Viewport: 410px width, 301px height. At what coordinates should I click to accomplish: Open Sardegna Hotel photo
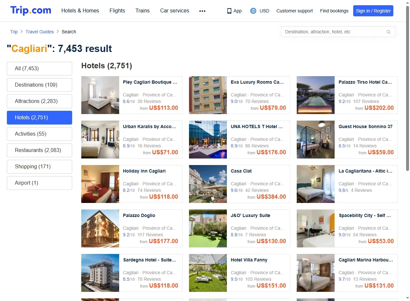click(100, 273)
